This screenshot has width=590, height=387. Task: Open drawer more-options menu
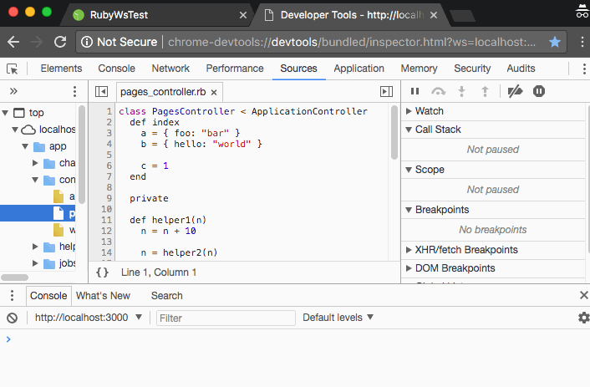12,296
